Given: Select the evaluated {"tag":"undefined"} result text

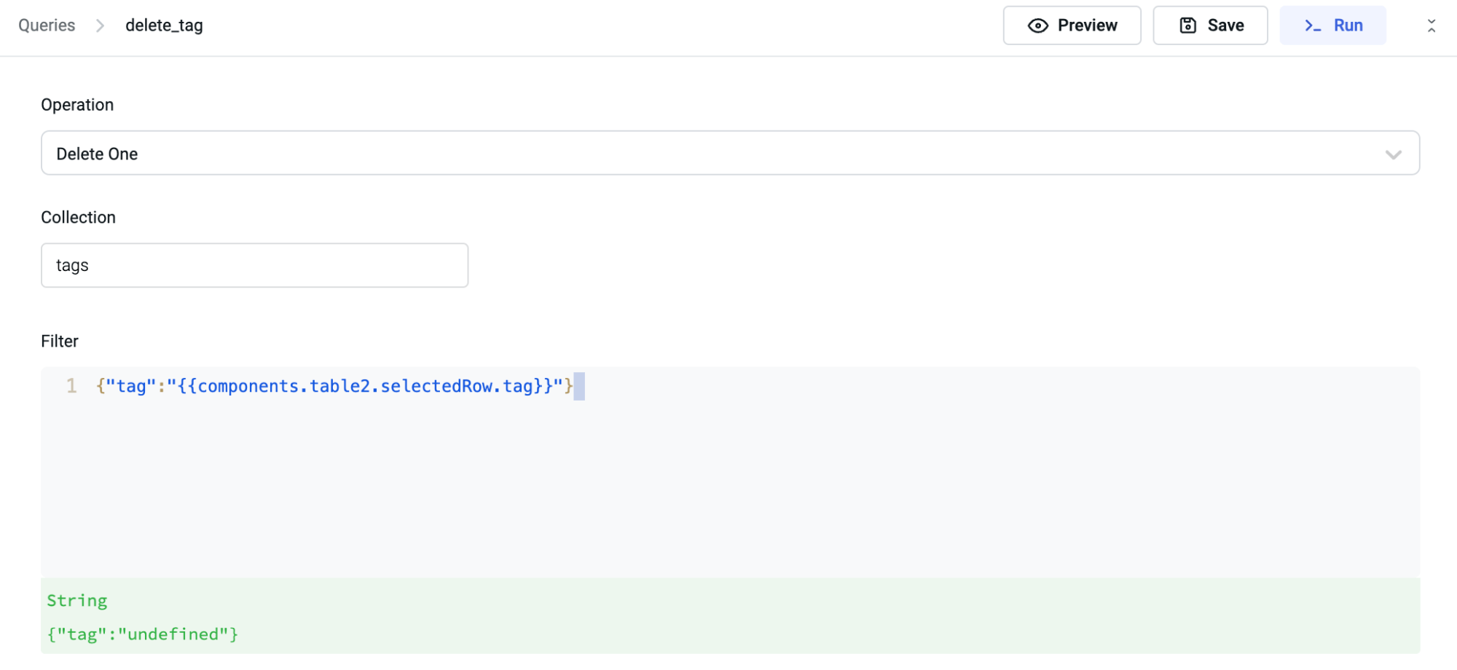Looking at the screenshot, I should (x=143, y=634).
